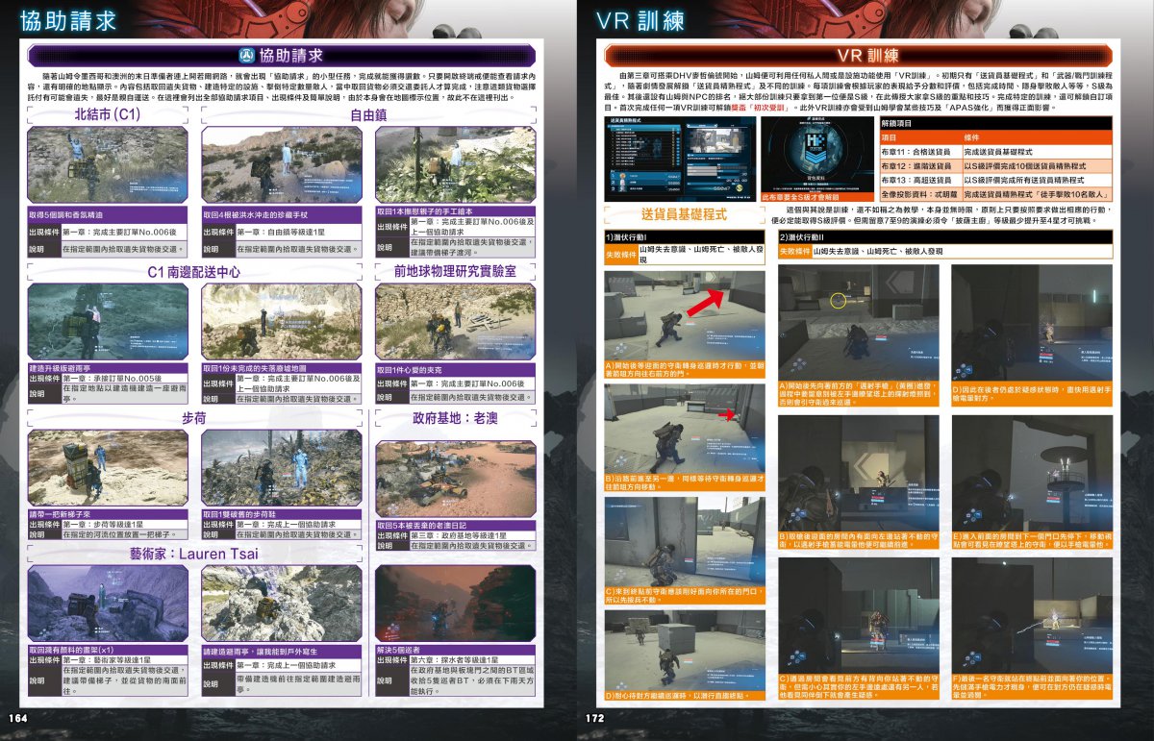The image size is (1154, 741).
Task: Open the screenshot above 取回殘有顏料的畫架(×1)
Action: pos(108,604)
